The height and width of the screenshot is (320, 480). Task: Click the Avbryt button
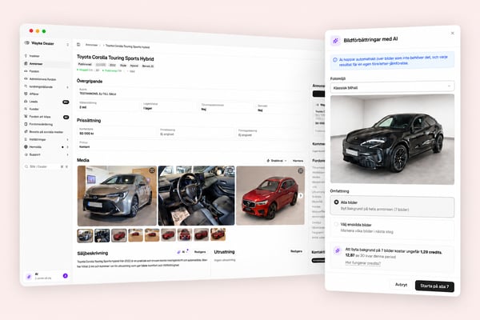point(401,285)
